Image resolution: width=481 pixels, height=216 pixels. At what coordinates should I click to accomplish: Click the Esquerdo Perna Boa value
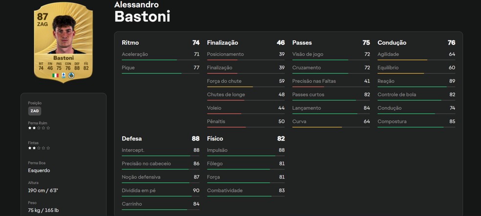click(x=39, y=171)
